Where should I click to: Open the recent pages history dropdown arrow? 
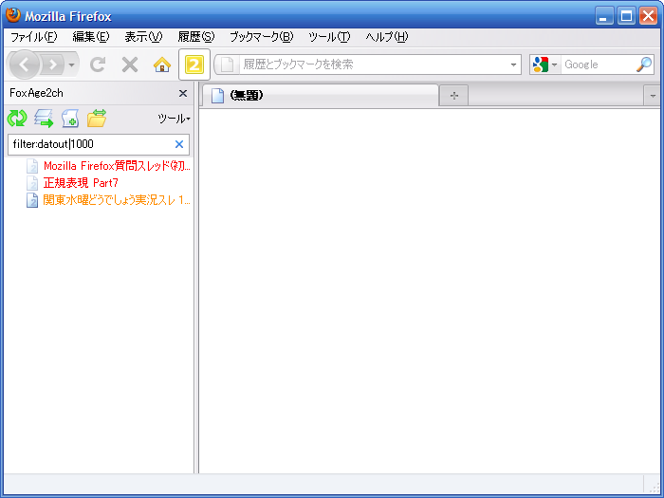tap(71, 65)
